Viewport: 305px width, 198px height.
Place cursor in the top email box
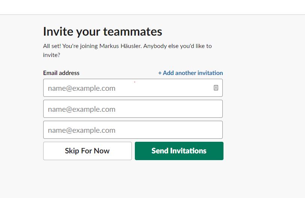pos(128,88)
